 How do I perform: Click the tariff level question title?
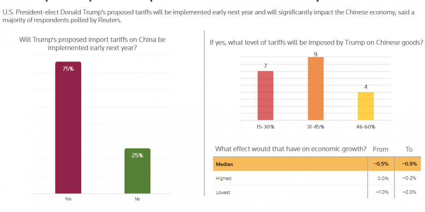pyautogui.click(x=317, y=42)
